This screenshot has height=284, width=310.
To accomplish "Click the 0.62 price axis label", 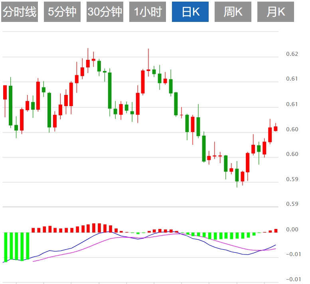I will [292, 54].
